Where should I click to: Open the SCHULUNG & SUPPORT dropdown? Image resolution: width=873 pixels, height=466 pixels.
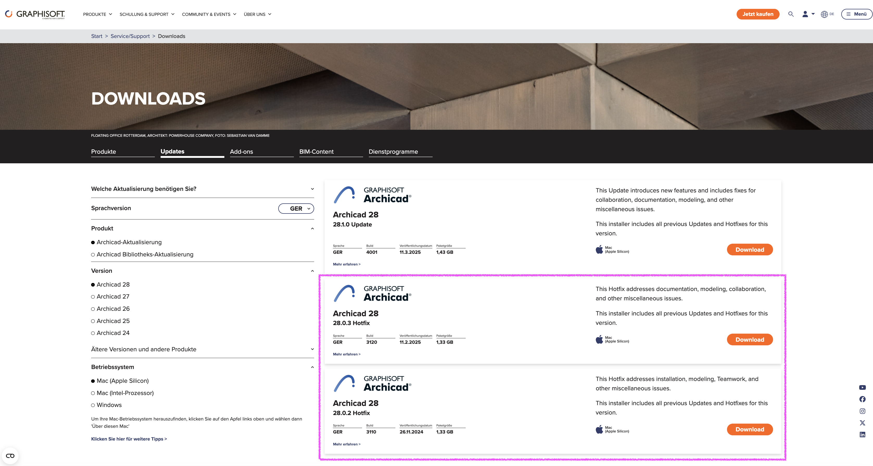pos(147,14)
